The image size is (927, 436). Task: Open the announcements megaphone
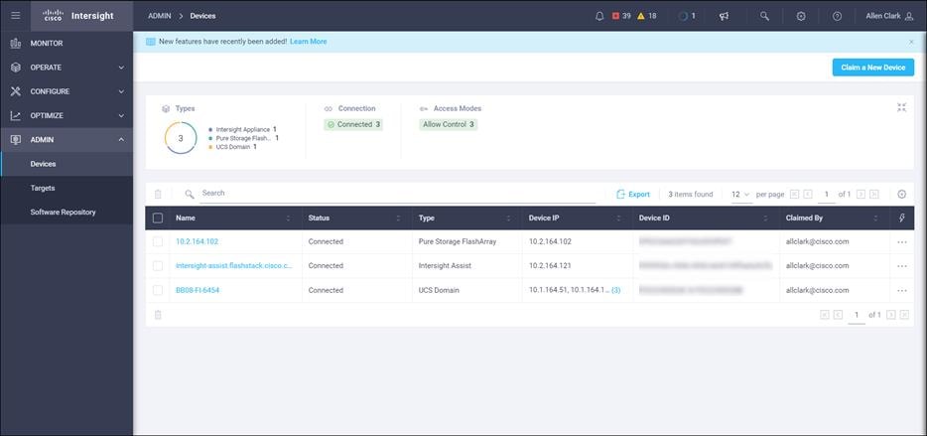(724, 16)
